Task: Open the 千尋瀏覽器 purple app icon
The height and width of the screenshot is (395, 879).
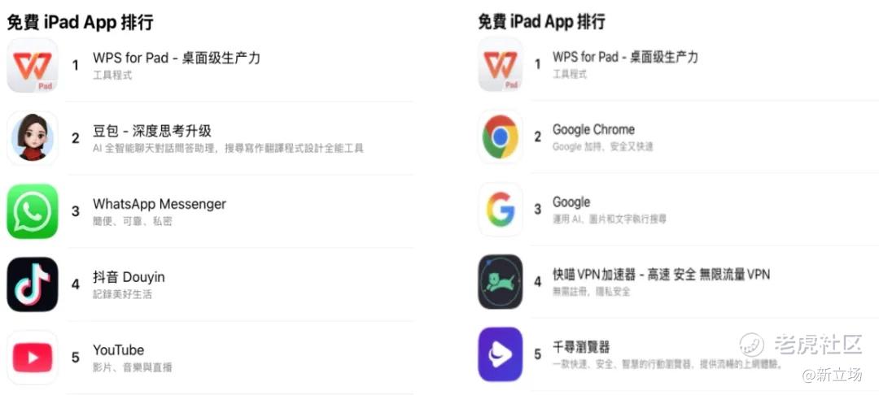Action: click(x=500, y=354)
